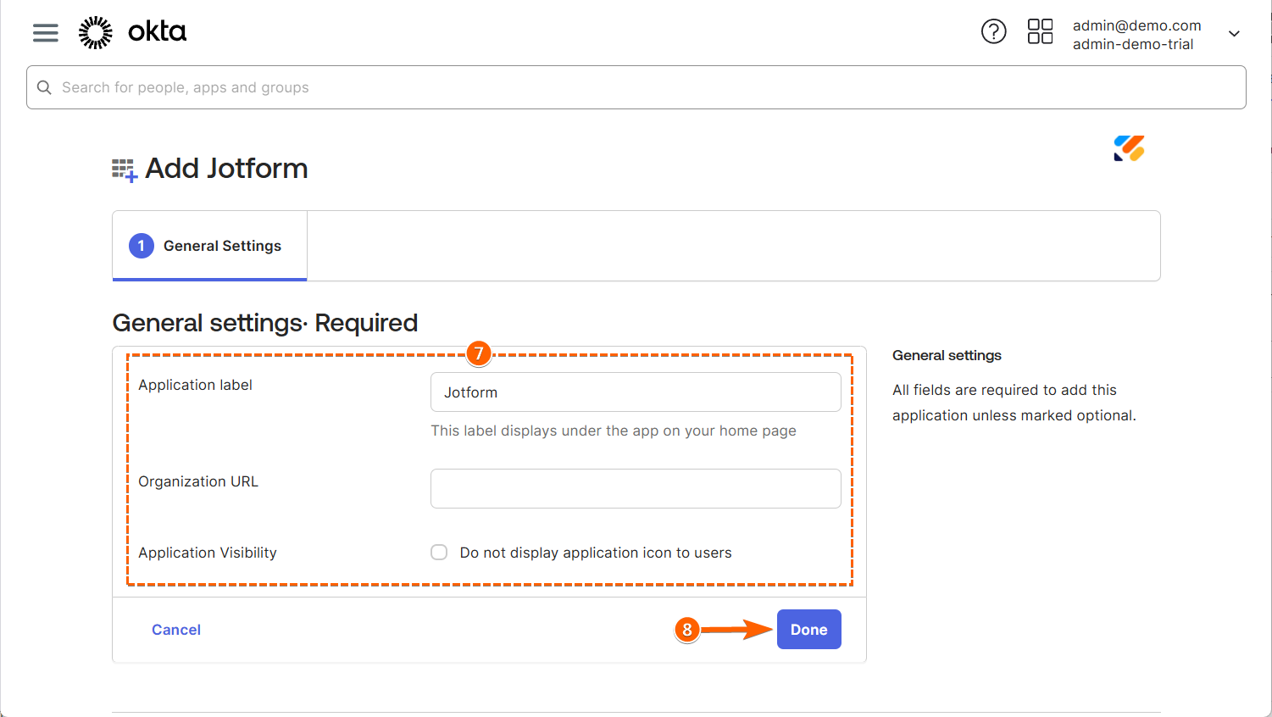Click the orange step 7 marker
Screen dimensions: 1272x717
tap(479, 353)
